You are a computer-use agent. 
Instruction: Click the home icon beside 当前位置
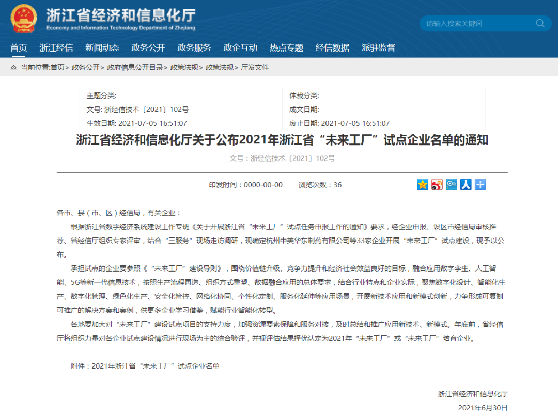click(13, 67)
